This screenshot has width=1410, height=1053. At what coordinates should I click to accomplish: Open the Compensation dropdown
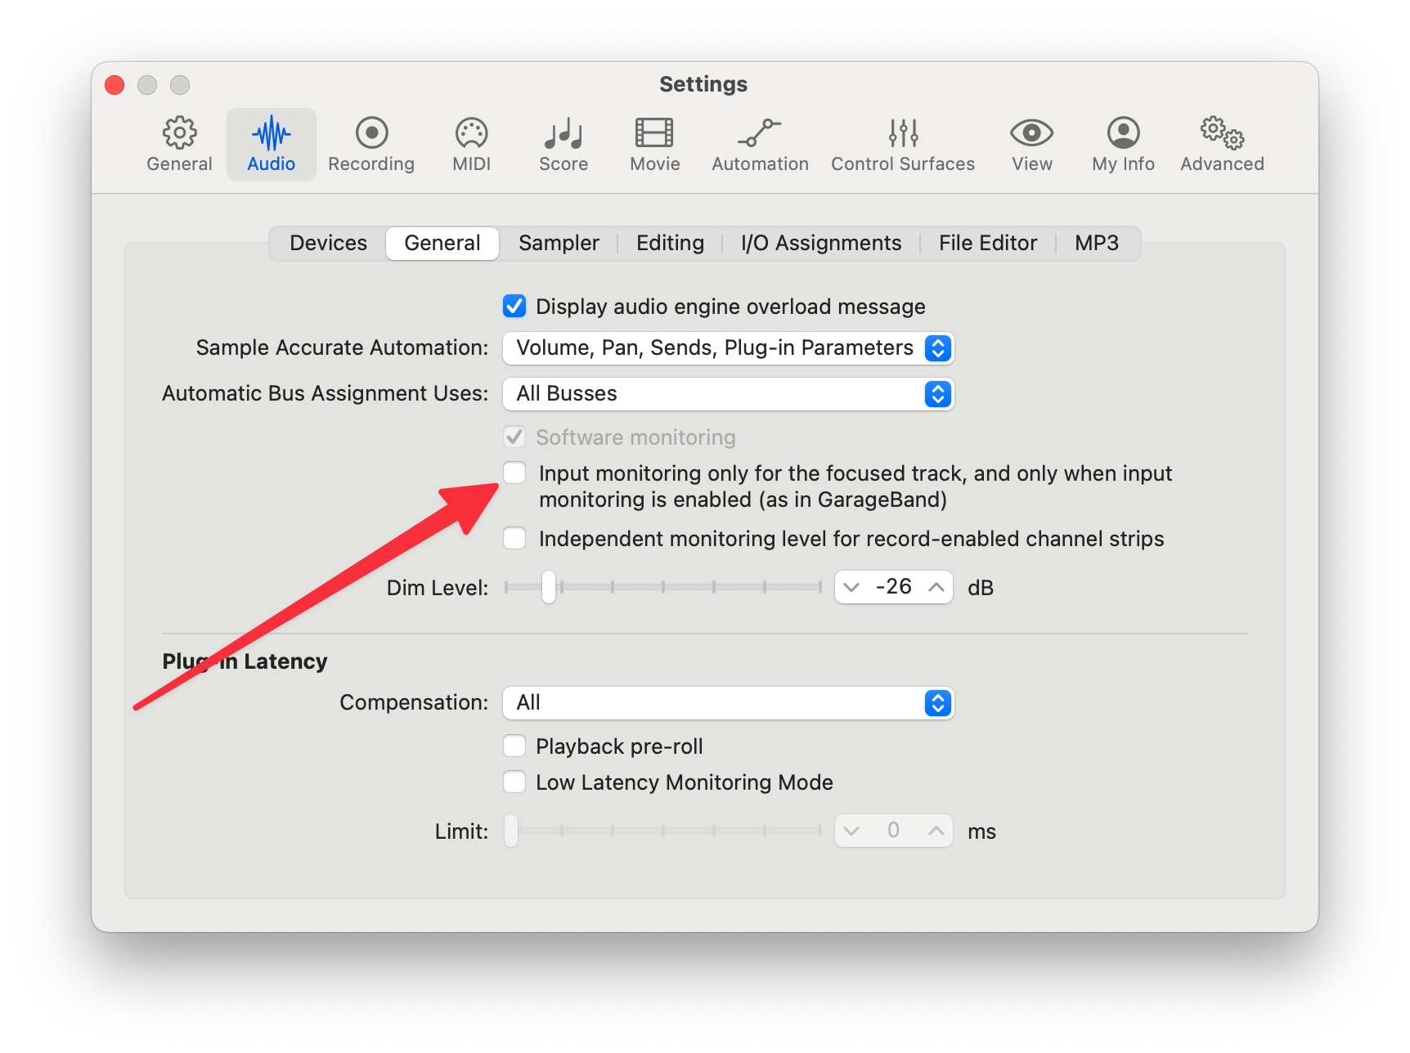[728, 703]
